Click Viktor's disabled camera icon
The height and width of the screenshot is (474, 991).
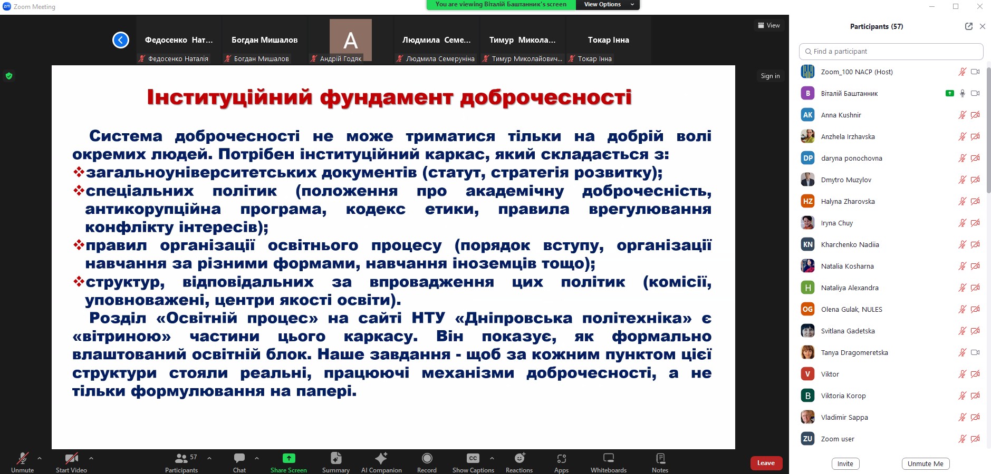(975, 374)
